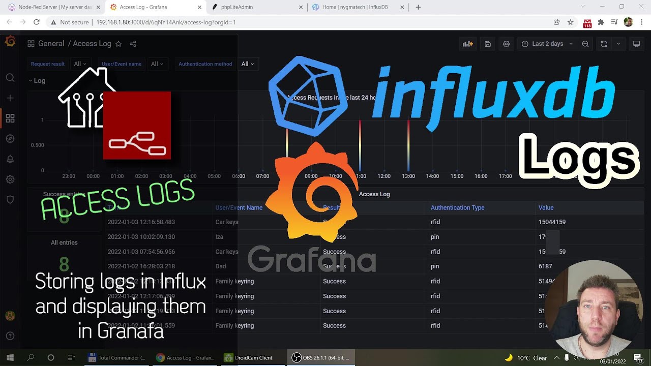This screenshot has height=366, width=651.
Task: Click the Dad user cell
Action: tap(220, 266)
